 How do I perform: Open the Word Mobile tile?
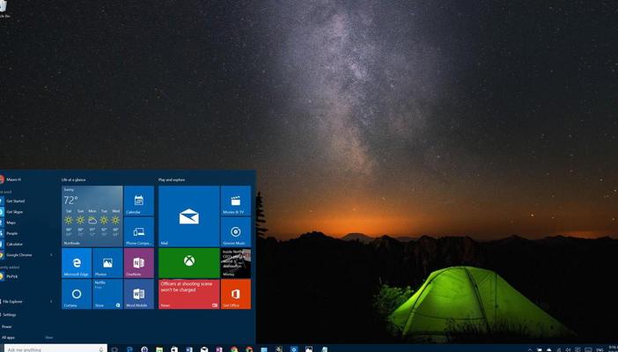(x=138, y=294)
